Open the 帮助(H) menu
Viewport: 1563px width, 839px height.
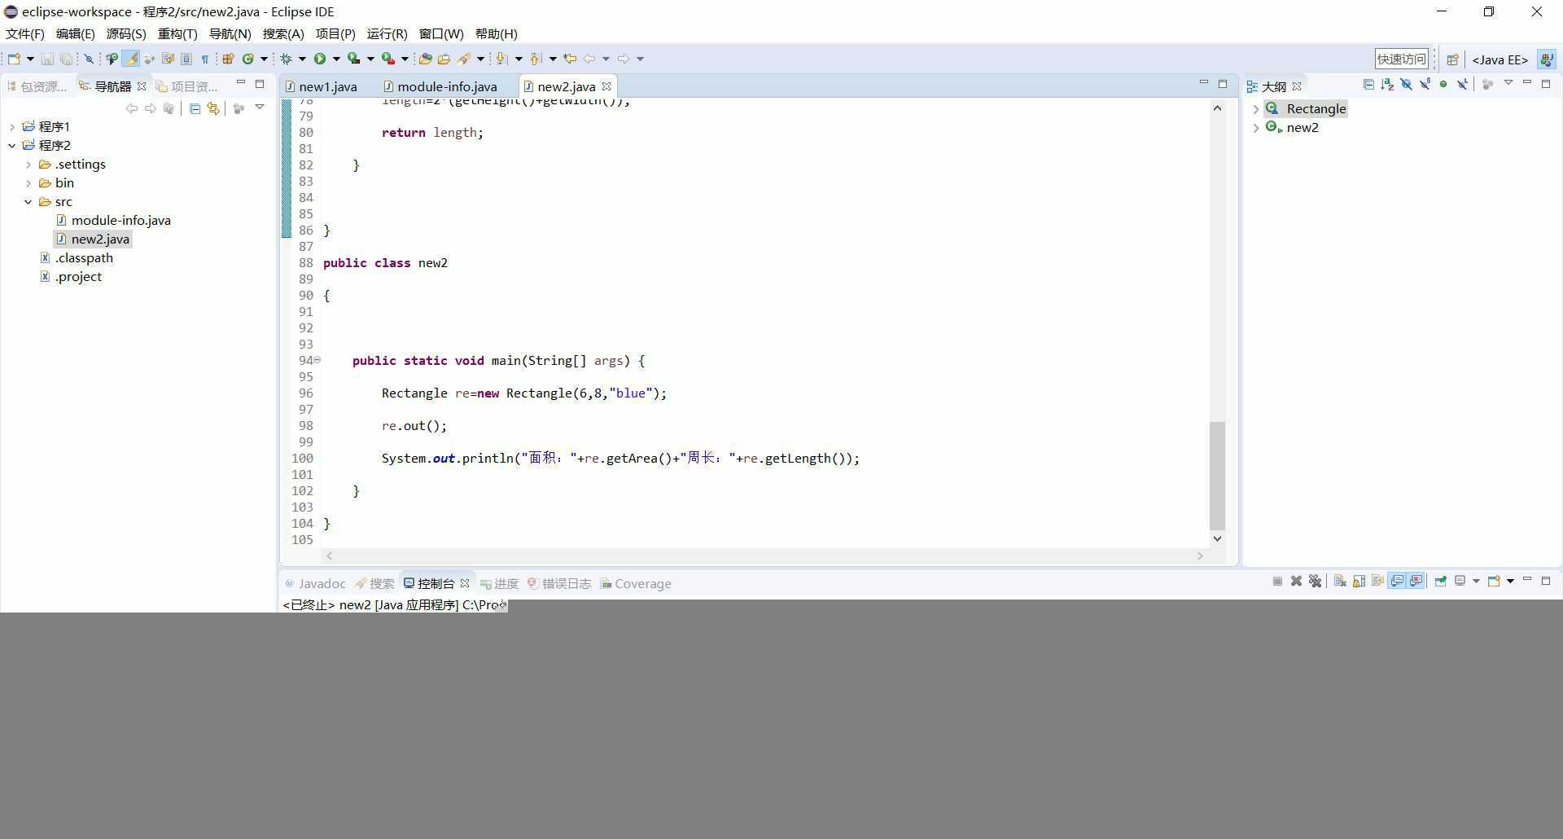click(497, 33)
